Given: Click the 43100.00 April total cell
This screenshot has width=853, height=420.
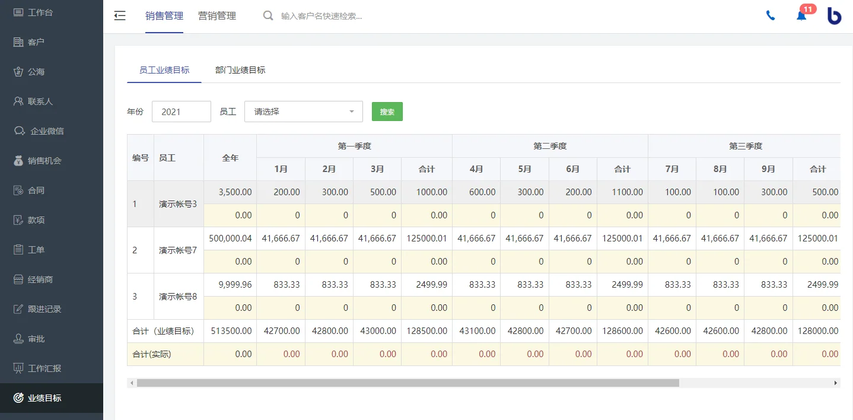Looking at the screenshot, I should pos(476,331).
